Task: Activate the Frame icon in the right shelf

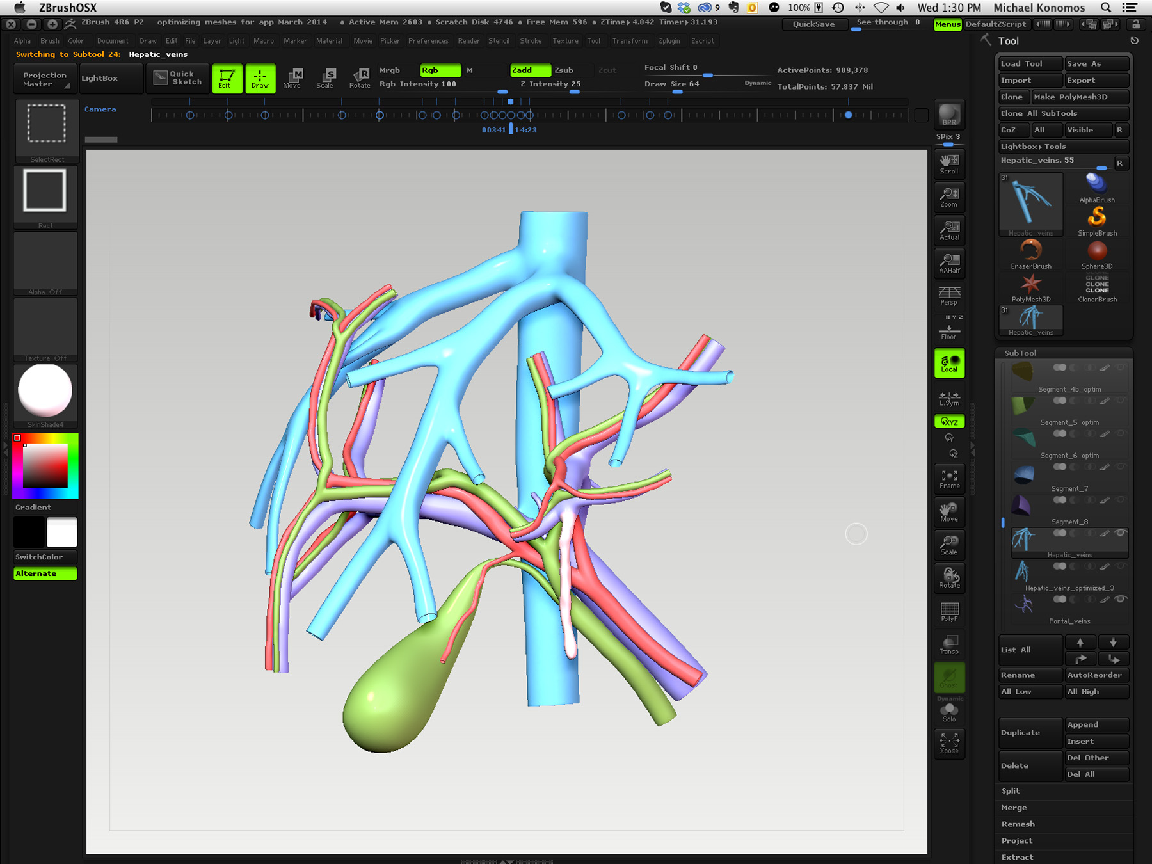Action: click(x=949, y=476)
